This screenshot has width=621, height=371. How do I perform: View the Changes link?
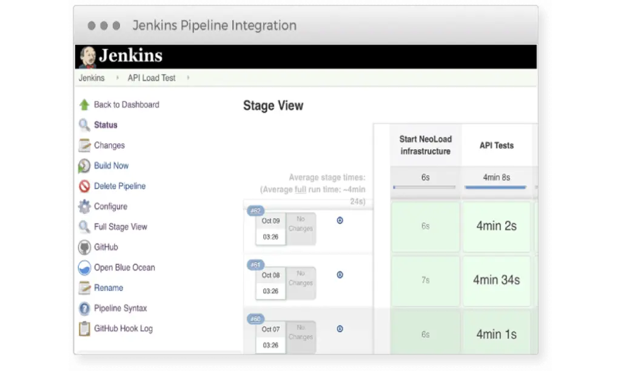(x=109, y=145)
